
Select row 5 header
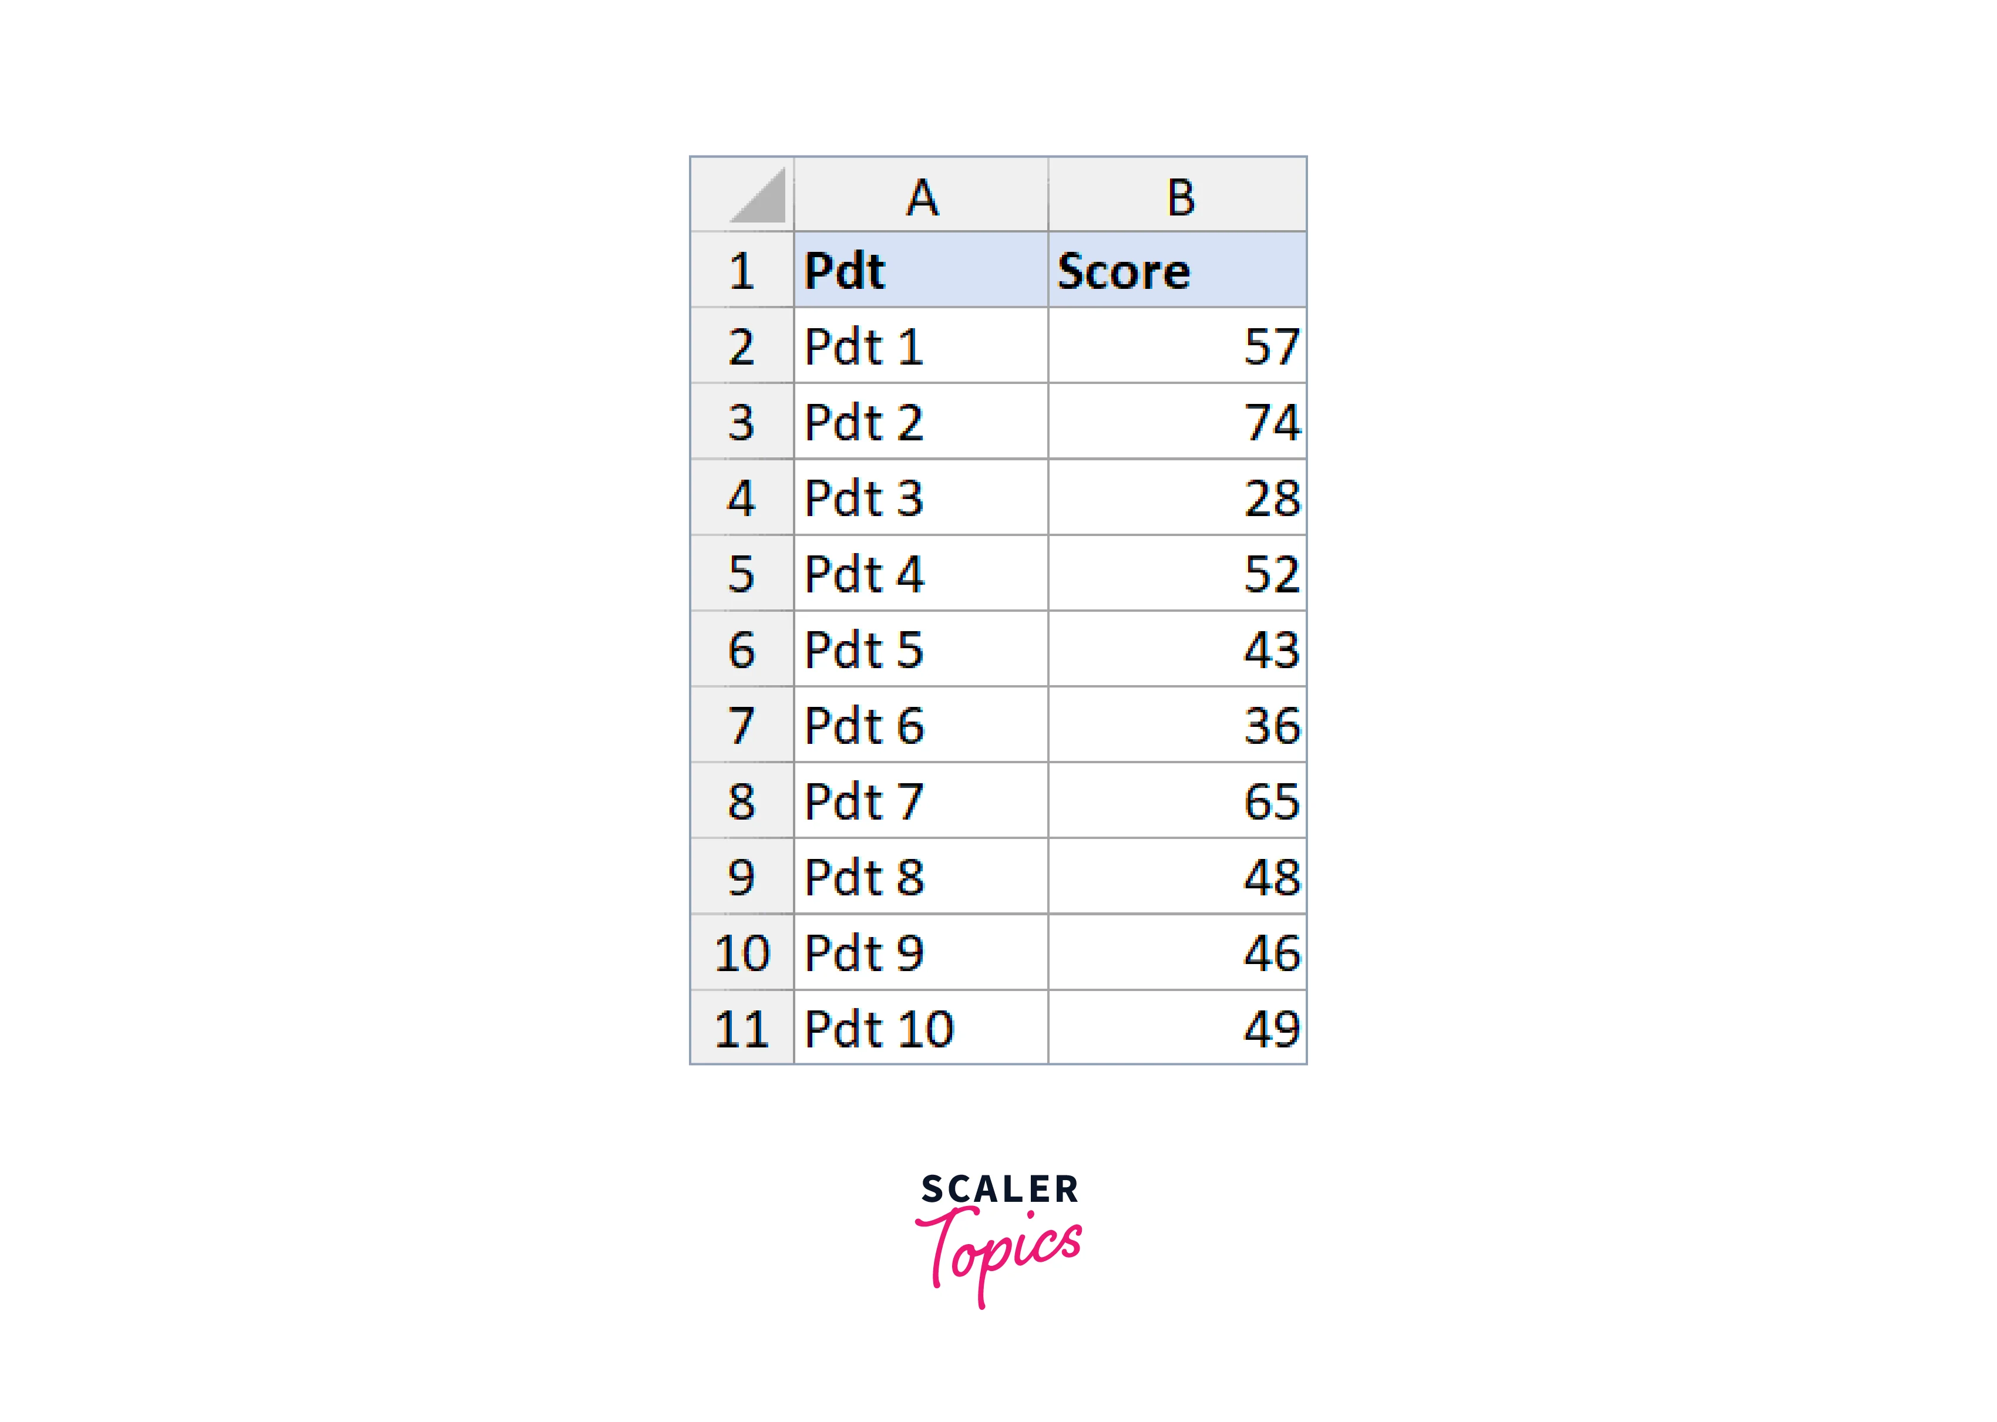coord(742,574)
